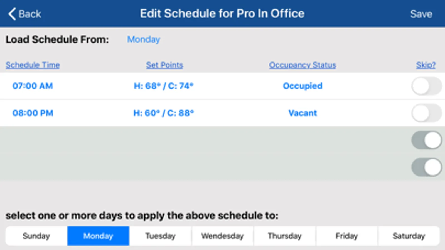Change the Occupied status
This screenshot has height=250, width=445.
coord(303,86)
